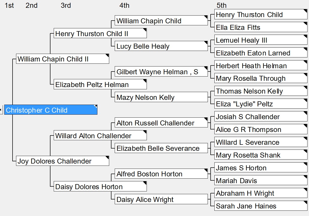Select Mazy Nelson Kelly

[x=161, y=97]
